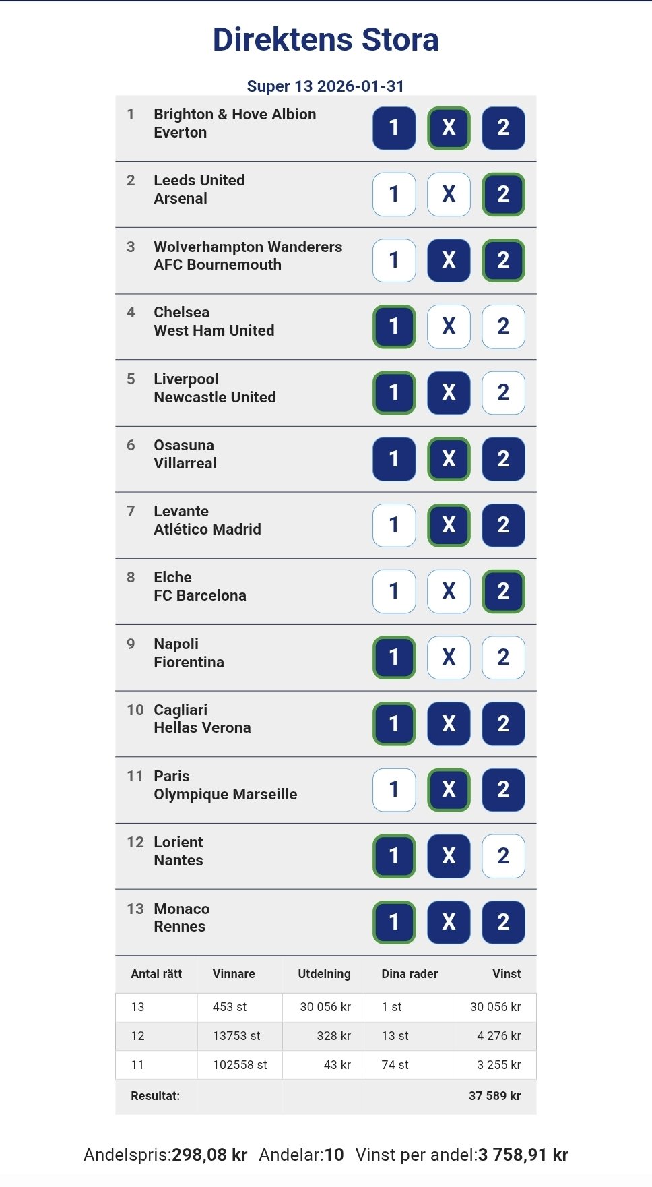Click the Super 13 2026-01-31 title
The height and width of the screenshot is (1187, 652).
325,86
